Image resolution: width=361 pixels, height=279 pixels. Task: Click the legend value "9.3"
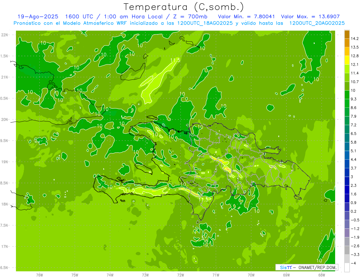click(354, 99)
